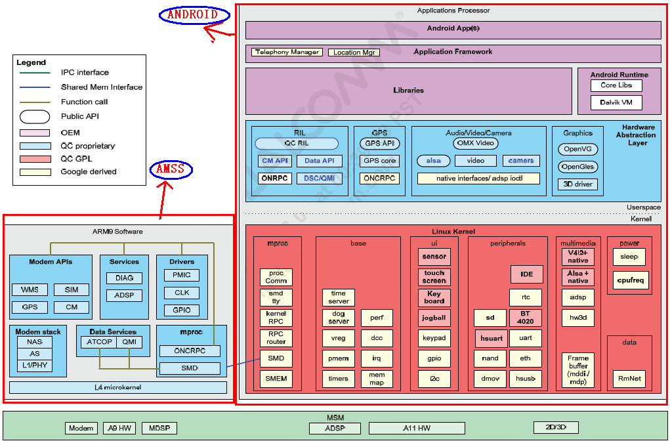
Task: Select the Google derived legend swatch
Action: (x=35, y=172)
